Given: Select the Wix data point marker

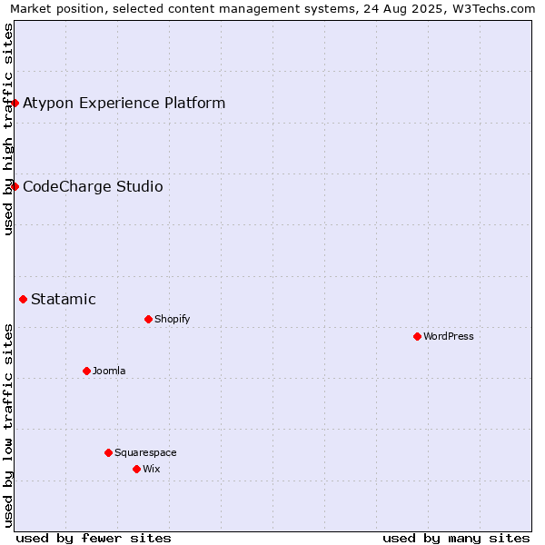Looking at the screenshot, I should pos(136,470).
